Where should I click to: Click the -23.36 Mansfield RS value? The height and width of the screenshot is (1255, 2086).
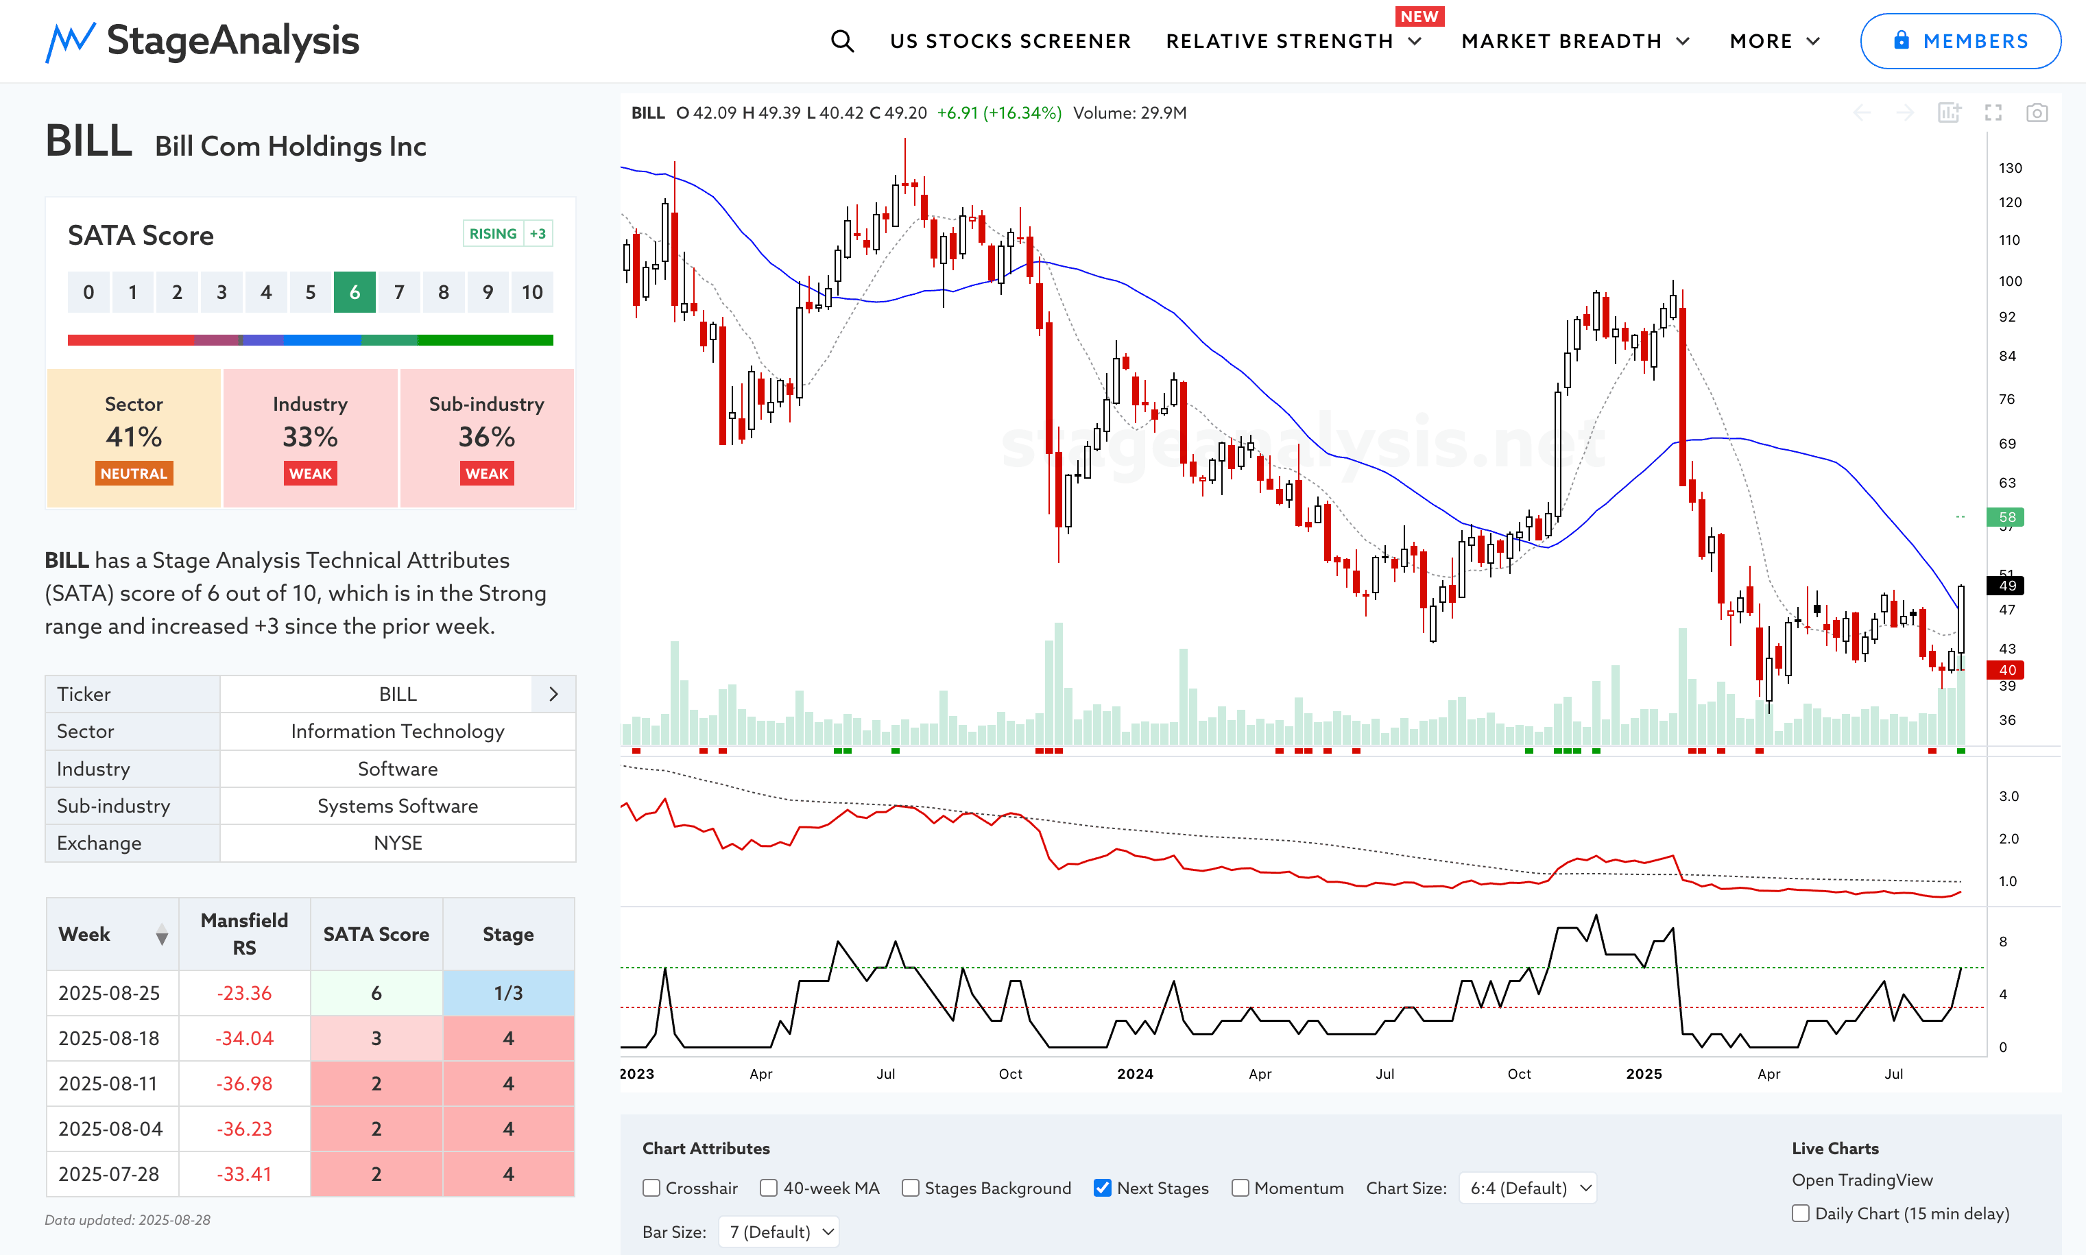tap(244, 993)
